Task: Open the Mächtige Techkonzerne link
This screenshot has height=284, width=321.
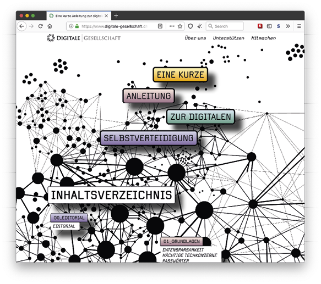Action: click(x=190, y=255)
